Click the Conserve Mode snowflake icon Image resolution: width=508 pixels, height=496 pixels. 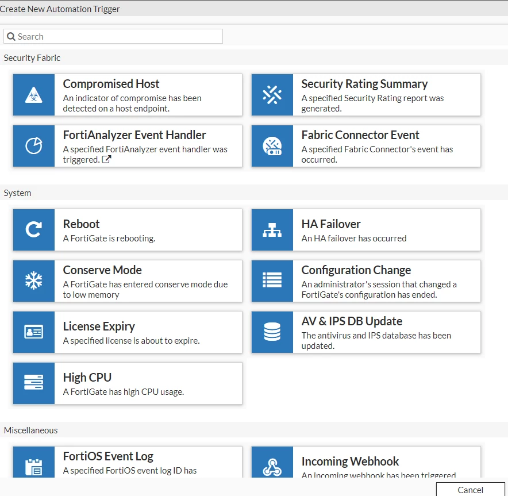point(34,280)
